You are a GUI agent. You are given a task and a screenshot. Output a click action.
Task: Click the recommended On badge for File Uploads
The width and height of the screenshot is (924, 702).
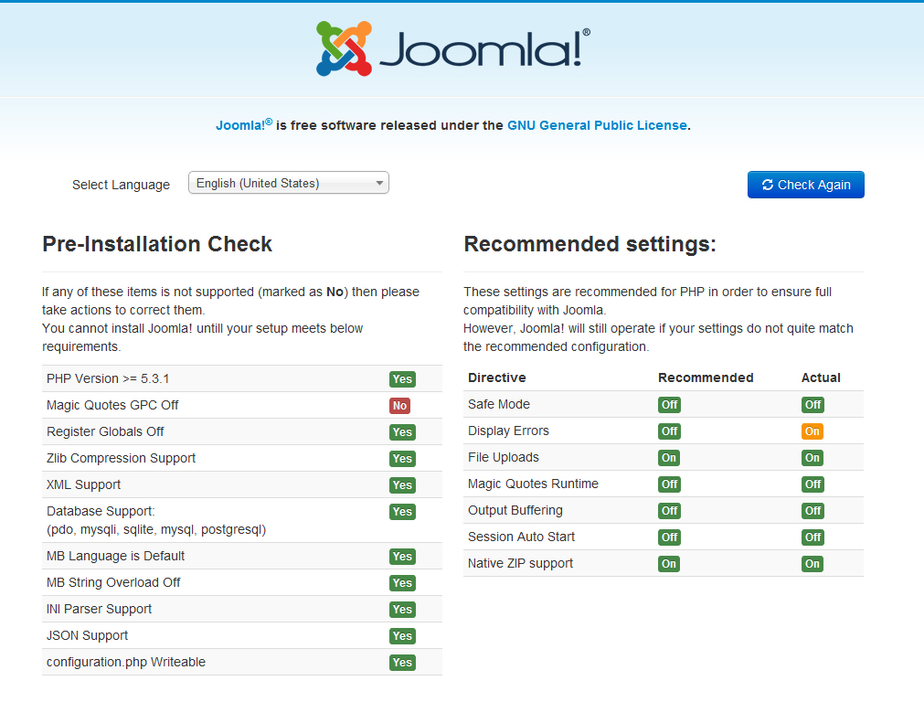pyautogui.click(x=668, y=458)
